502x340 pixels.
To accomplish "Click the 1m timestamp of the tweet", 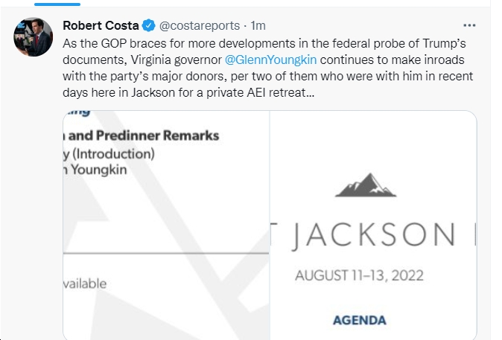I will coord(258,25).
